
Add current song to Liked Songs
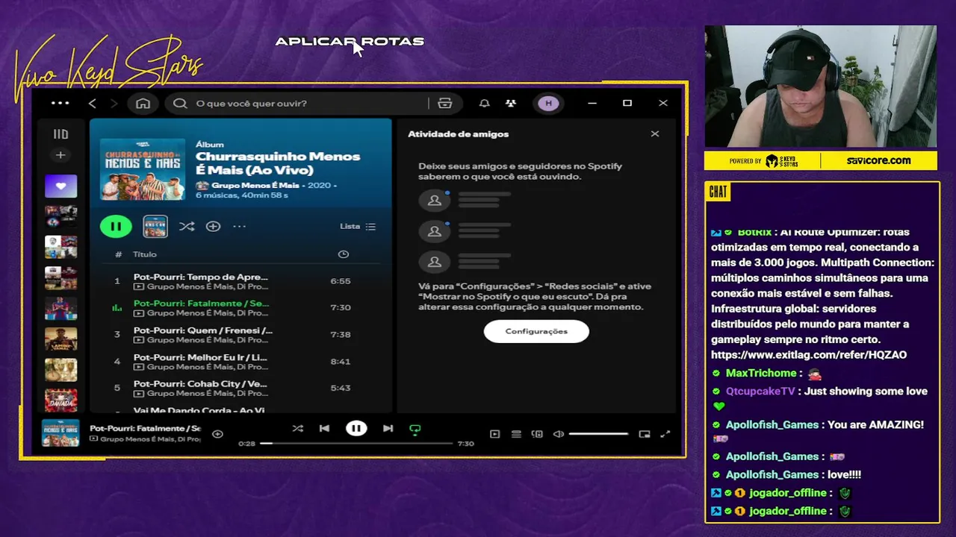[x=217, y=434]
